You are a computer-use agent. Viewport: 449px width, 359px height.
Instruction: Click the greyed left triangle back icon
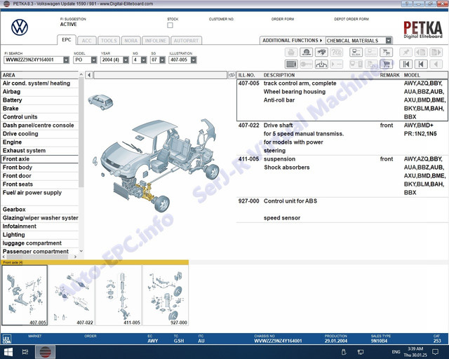coord(436,64)
